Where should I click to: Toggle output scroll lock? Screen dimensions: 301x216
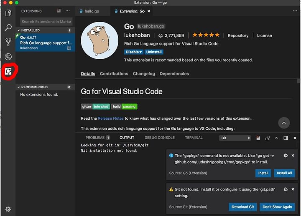[x=268, y=138]
